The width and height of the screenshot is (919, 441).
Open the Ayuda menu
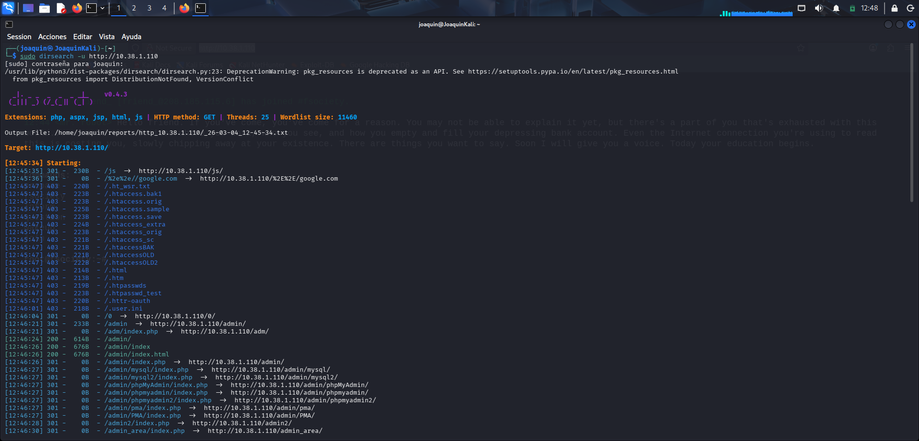click(x=131, y=36)
